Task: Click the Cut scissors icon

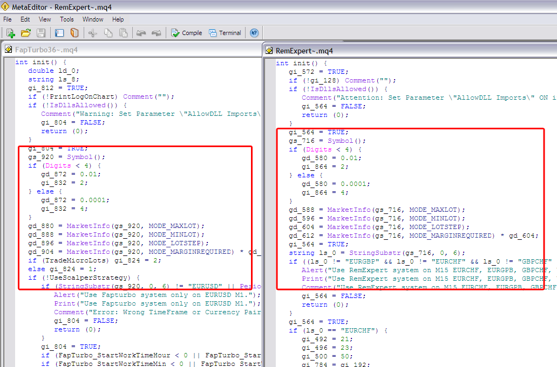Action: pos(93,33)
